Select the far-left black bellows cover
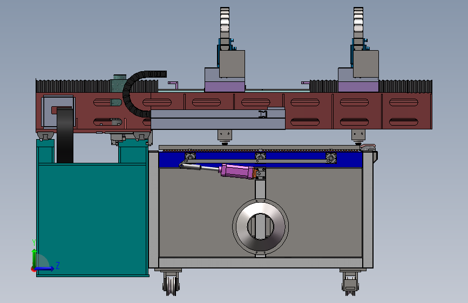This screenshot has width=468, height=303. coord(73,86)
